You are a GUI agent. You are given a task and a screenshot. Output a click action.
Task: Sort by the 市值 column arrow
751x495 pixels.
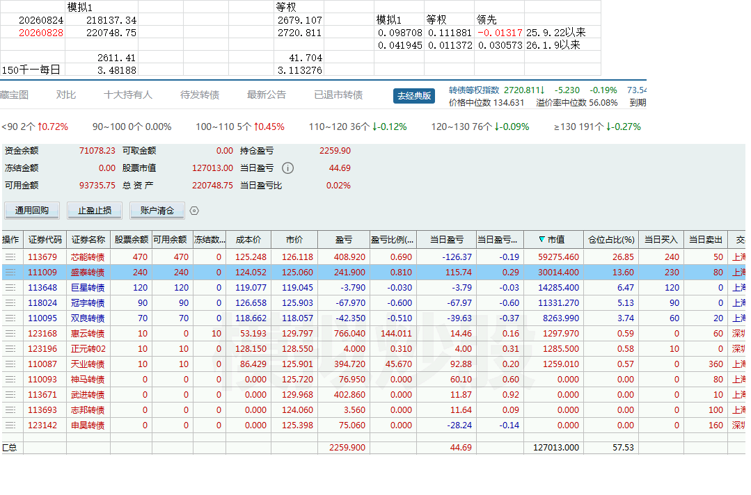pyautogui.click(x=541, y=240)
